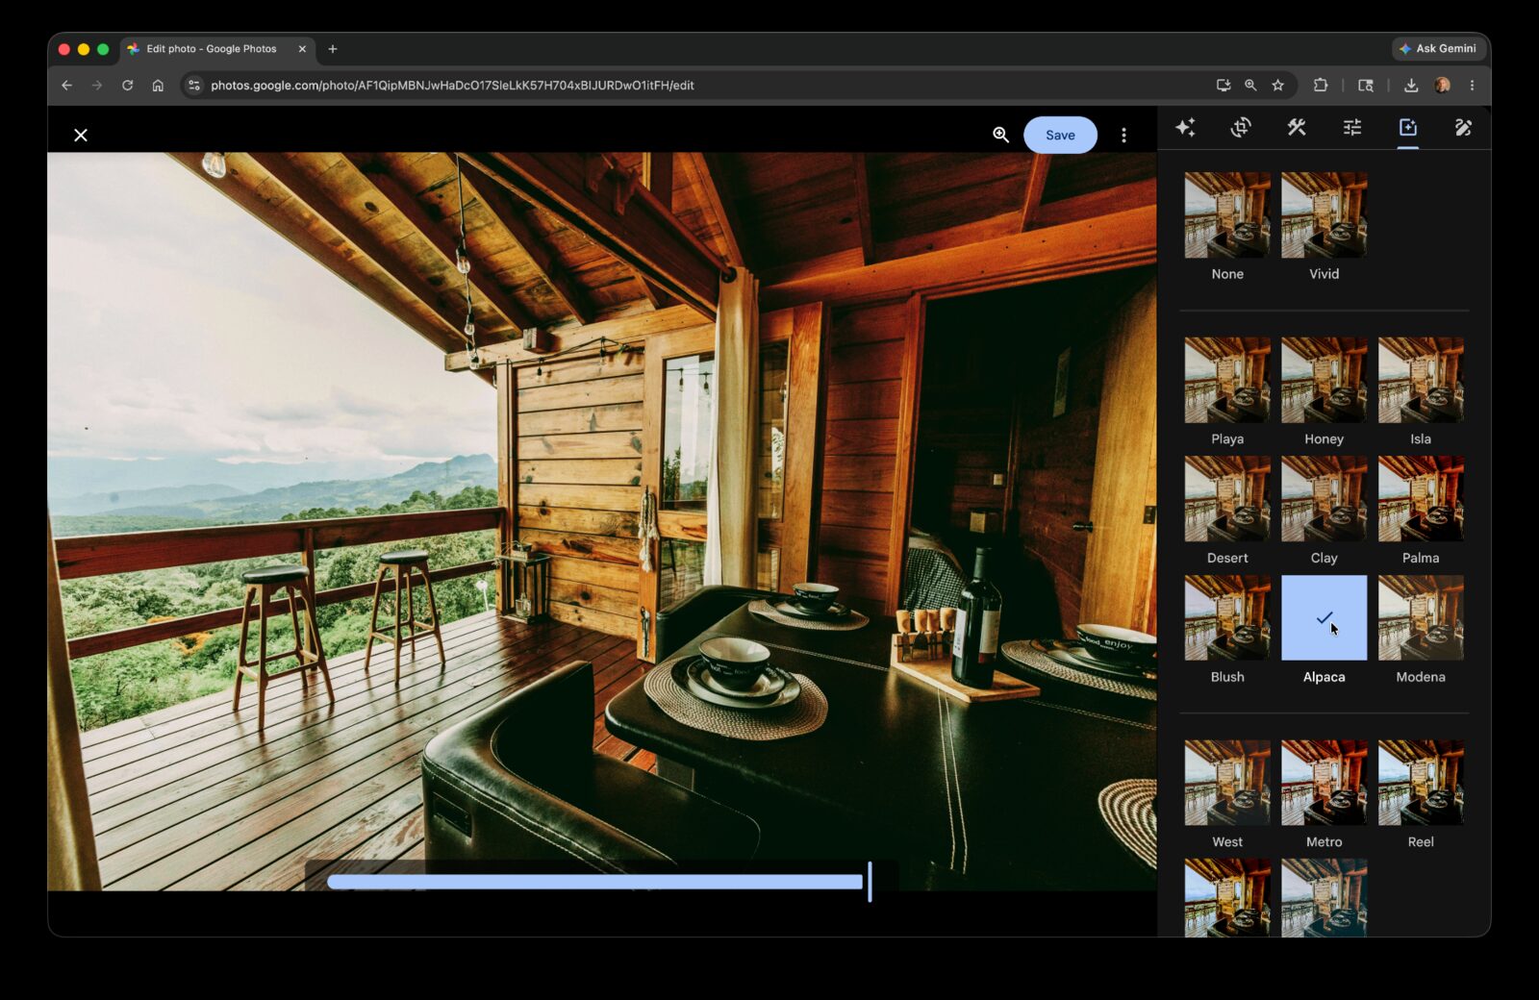1539x1000 pixels.
Task: Go back in browser history
Action: tap(66, 86)
